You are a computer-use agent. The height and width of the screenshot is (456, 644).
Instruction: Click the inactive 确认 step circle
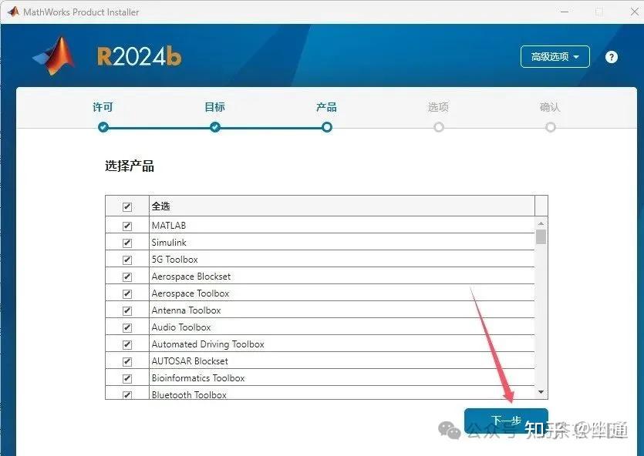pyautogui.click(x=550, y=127)
